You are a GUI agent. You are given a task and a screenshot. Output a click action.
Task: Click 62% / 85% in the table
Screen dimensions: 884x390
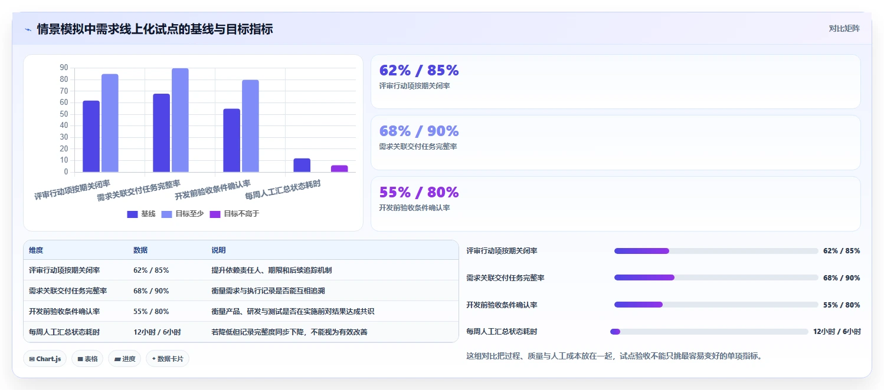click(x=151, y=270)
